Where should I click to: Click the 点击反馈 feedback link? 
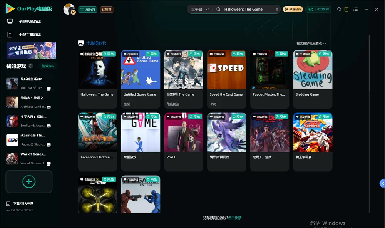click(235, 218)
